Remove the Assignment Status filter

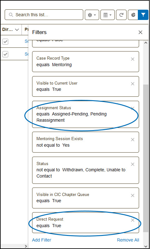pos(133,108)
